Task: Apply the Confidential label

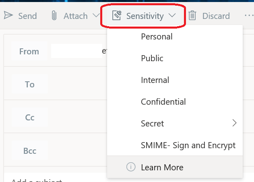Action: click(x=163, y=102)
